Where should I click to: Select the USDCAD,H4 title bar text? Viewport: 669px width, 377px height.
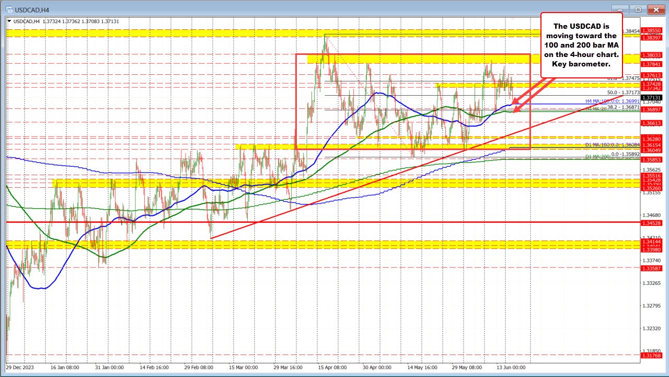[31, 9]
